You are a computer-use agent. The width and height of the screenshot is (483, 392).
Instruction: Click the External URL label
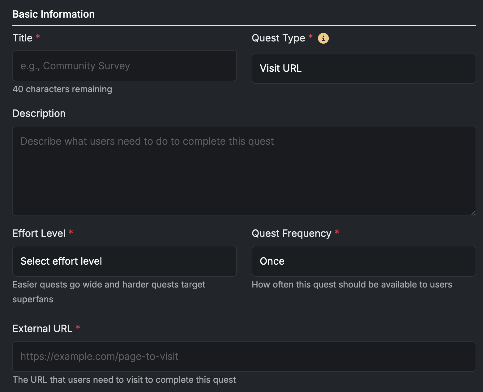click(42, 329)
